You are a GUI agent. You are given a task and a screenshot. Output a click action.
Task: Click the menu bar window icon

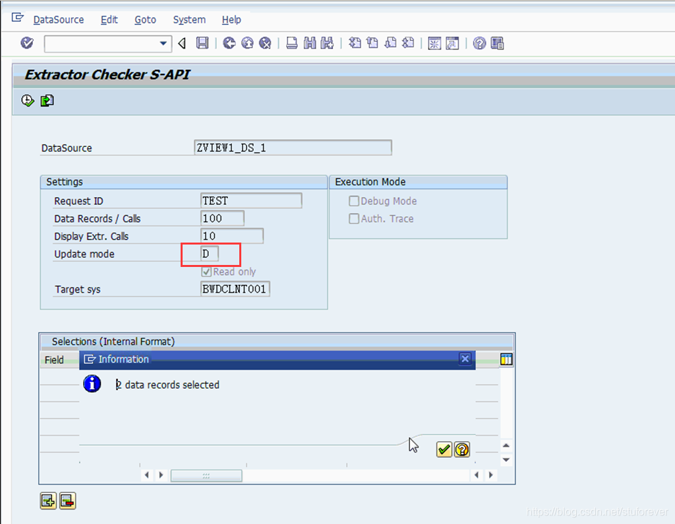coord(18,17)
